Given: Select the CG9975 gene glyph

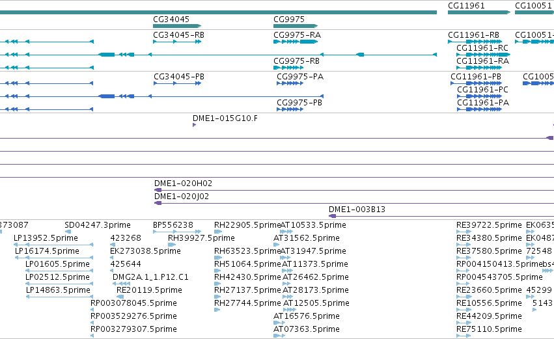Looking at the screenshot, I should pyautogui.click(x=296, y=26).
